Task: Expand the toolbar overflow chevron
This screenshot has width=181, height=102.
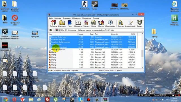Action: pyautogui.click(x=143, y=21)
